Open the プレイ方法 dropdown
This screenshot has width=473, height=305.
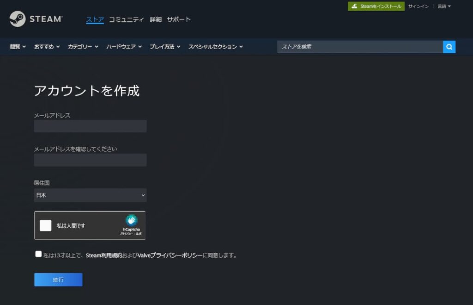point(165,47)
